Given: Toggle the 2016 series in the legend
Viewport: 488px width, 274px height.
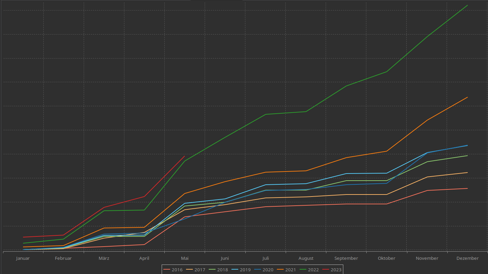Looking at the screenshot, I should pos(173,270).
